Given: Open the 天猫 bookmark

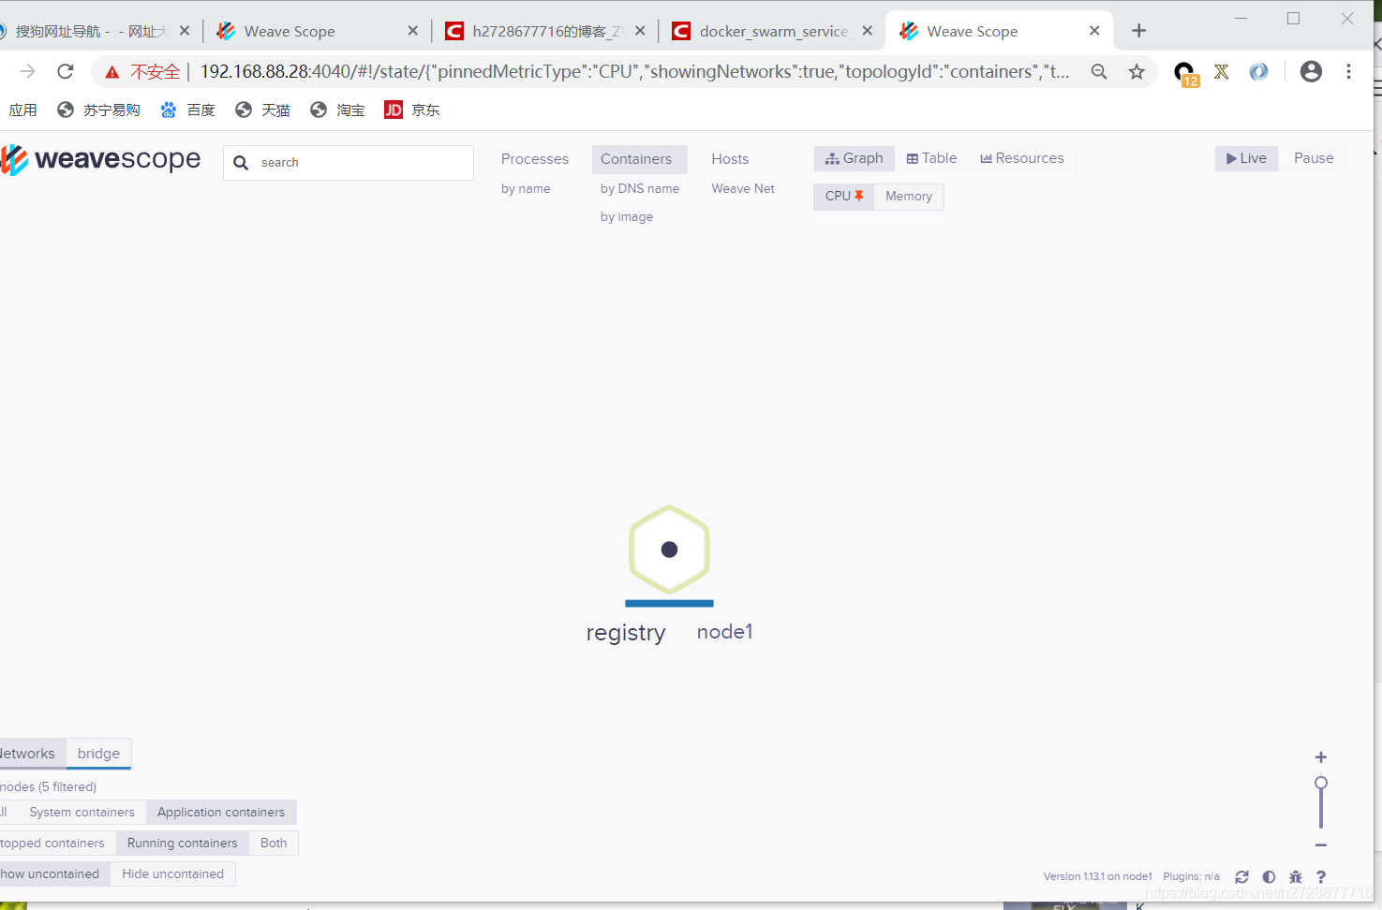Looking at the screenshot, I should pyautogui.click(x=262, y=110).
